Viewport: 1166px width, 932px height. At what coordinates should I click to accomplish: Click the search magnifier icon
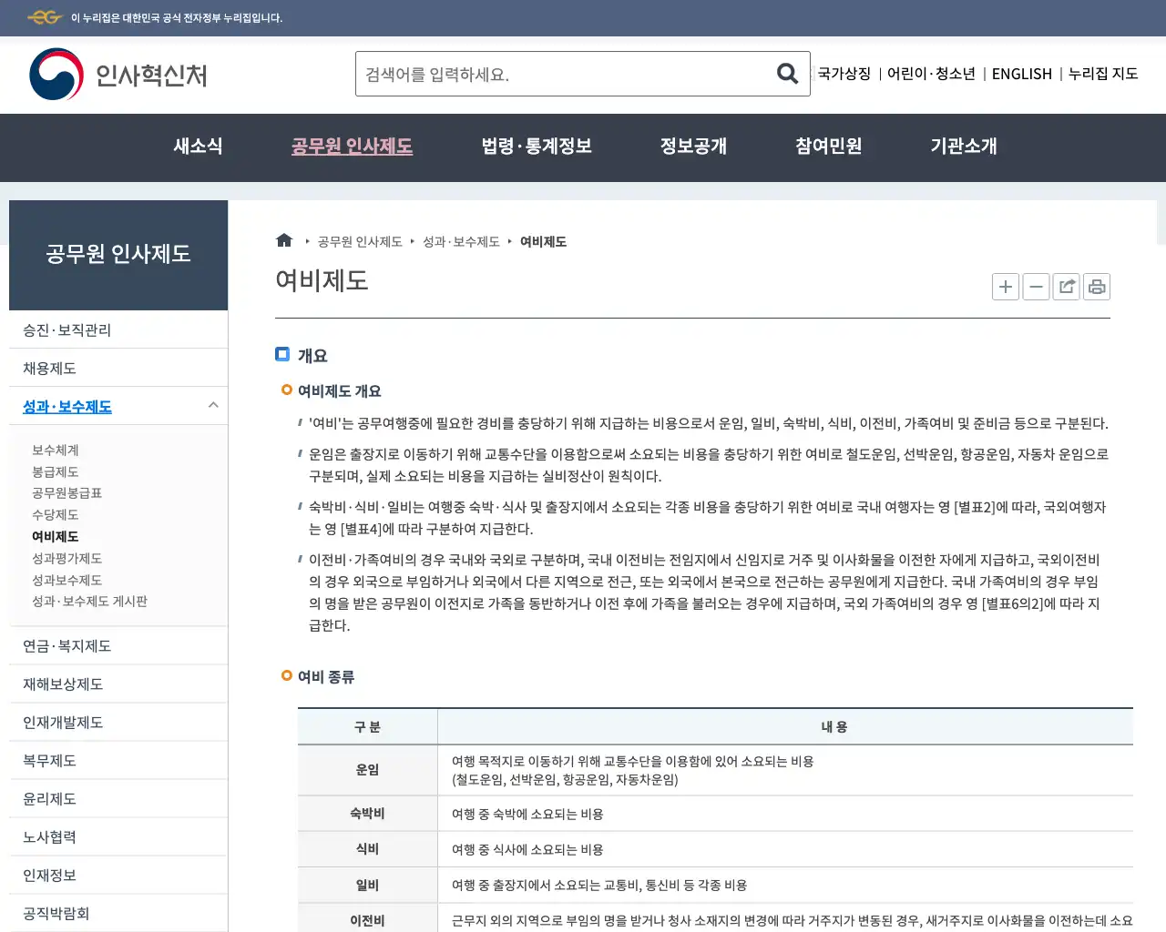[x=787, y=74]
